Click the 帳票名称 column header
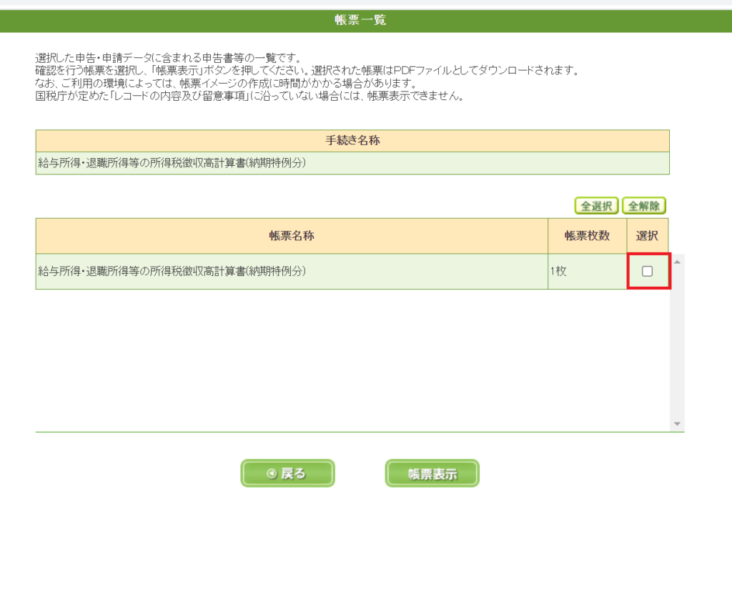Screen dimensions: 732x607 click(x=291, y=236)
